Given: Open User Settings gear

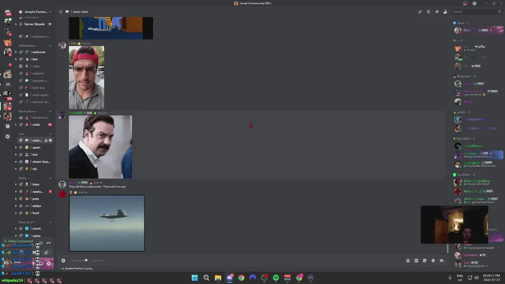Looking at the screenshot, I should [x=49, y=263].
